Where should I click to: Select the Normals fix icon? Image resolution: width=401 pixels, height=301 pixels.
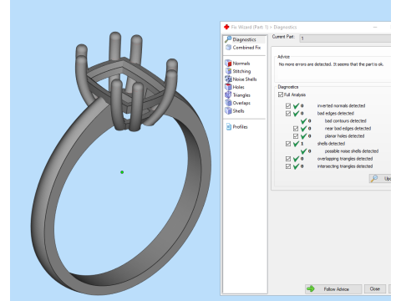coord(228,64)
